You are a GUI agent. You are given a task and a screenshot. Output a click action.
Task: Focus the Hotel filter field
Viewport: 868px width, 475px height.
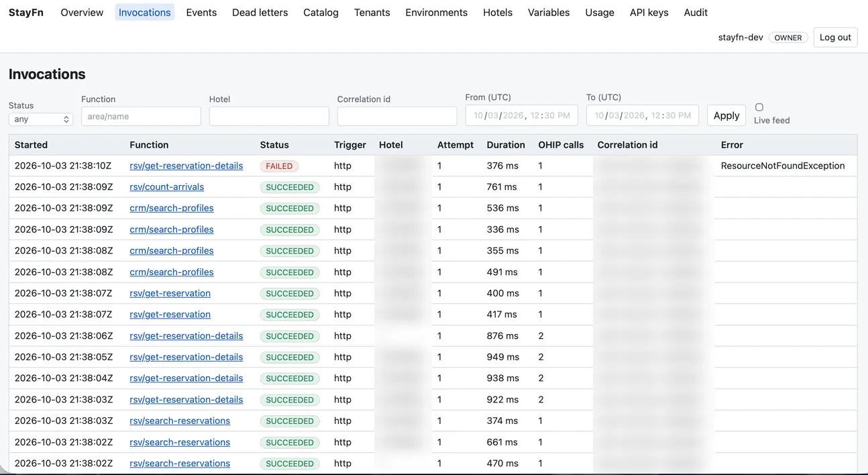pos(269,116)
